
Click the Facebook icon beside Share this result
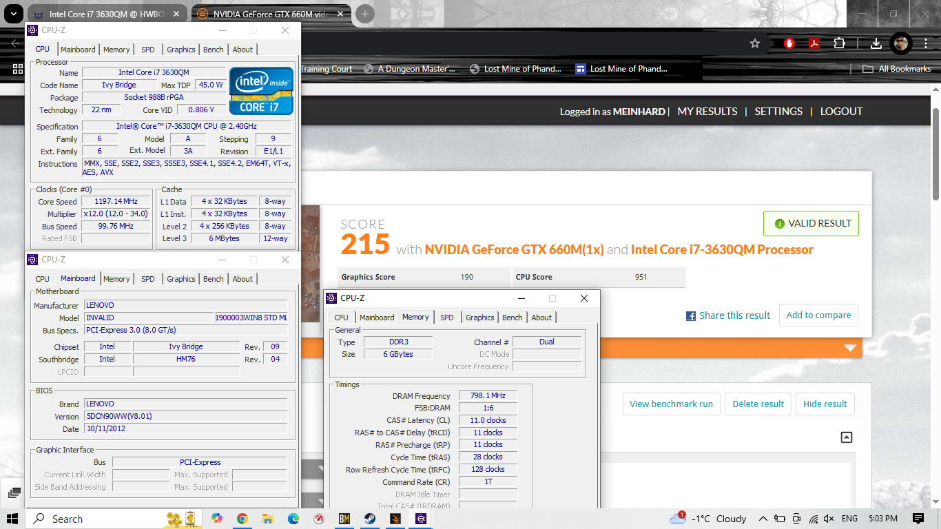tap(690, 316)
